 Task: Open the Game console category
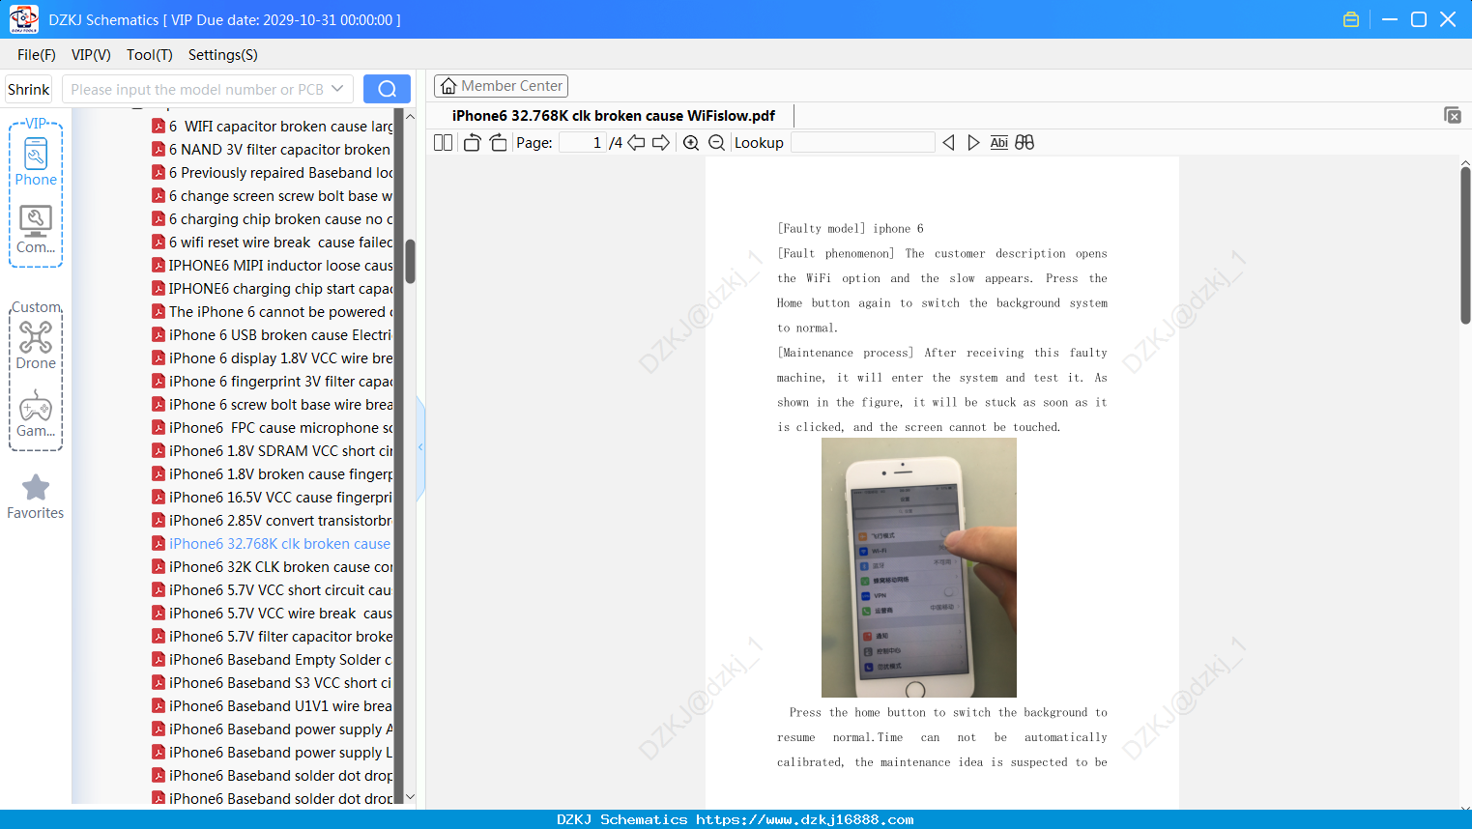pos(36,413)
